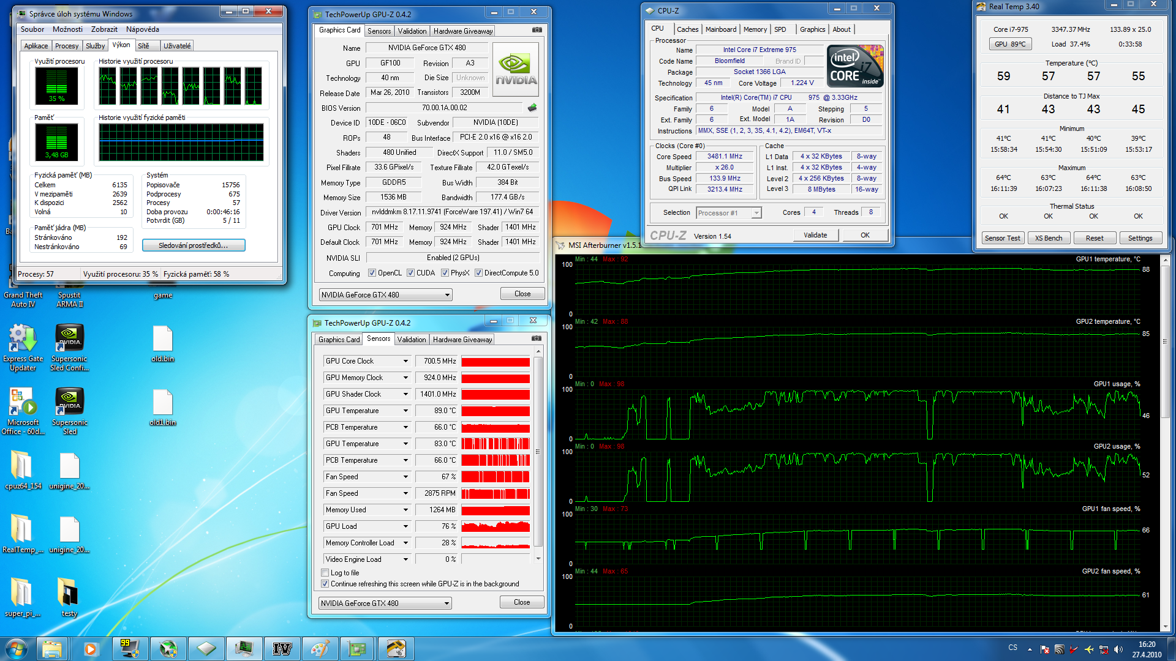The height and width of the screenshot is (661, 1176).
Task: Open GPU selector dropdown in GPU-Z Graphics Card window
Action: click(x=385, y=295)
